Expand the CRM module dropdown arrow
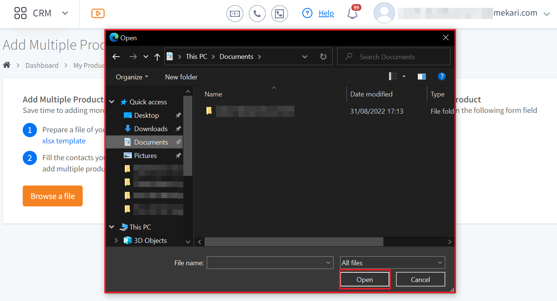This screenshot has width=557, height=301. click(65, 13)
